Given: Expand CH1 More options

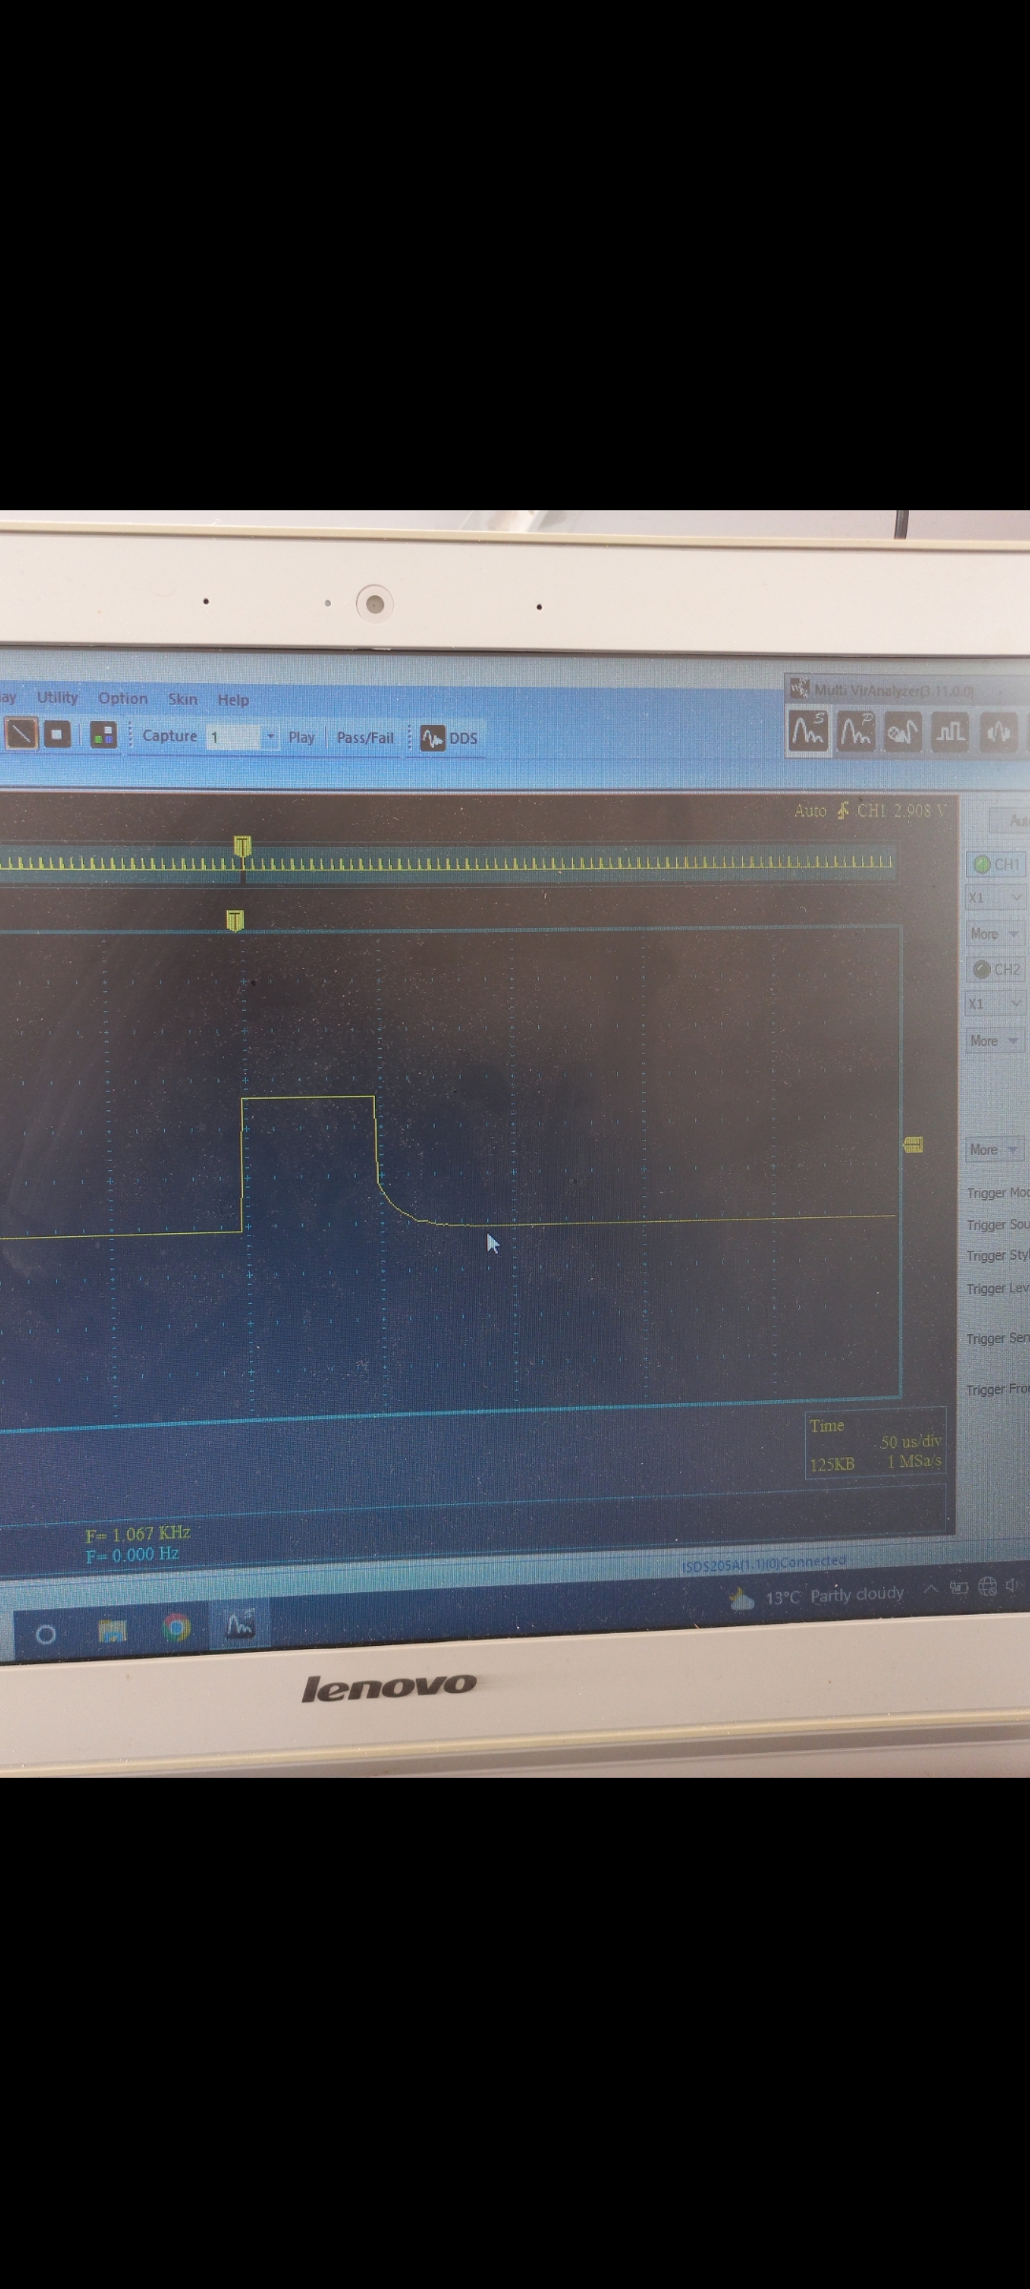Looking at the screenshot, I should pyautogui.click(x=996, y=934).
